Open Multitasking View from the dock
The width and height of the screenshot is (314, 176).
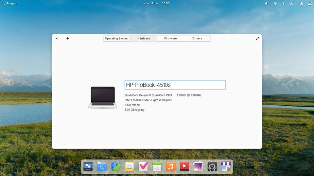pyautogui.click(x=88, y=167)
